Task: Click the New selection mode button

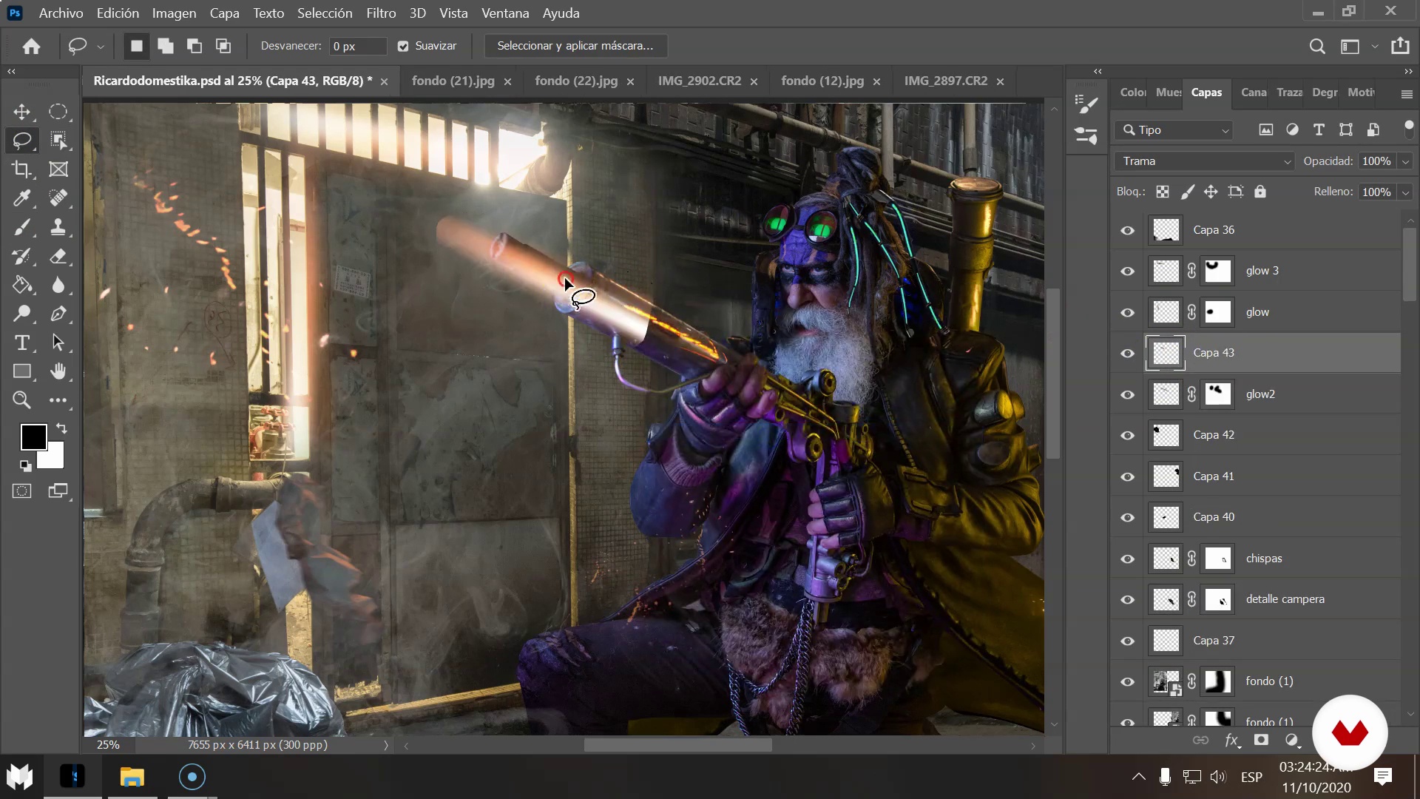Action: click(137, 46)
